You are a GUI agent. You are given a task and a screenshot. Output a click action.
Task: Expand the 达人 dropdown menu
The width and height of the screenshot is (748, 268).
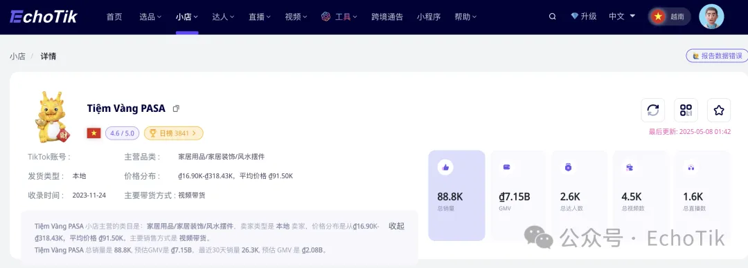coord(223,17)
